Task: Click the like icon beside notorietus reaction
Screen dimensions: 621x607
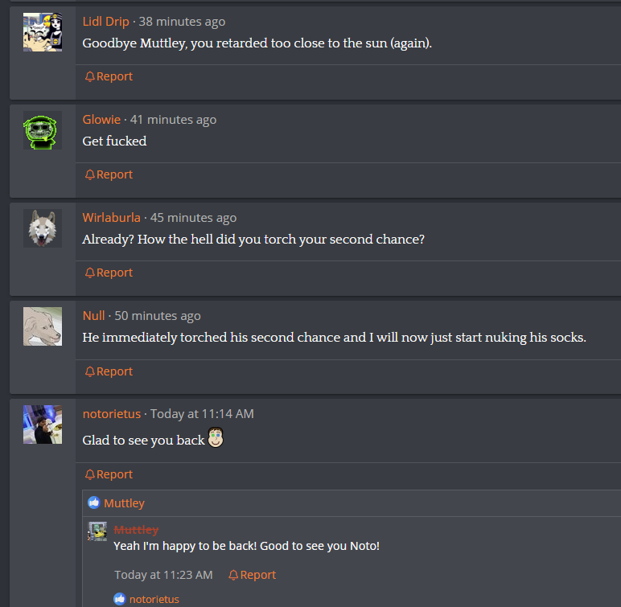Action: click(120, 599)
